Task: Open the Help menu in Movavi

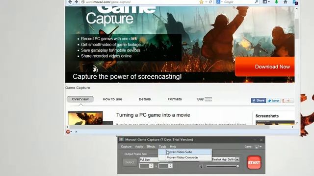Action: pos(173,147)
